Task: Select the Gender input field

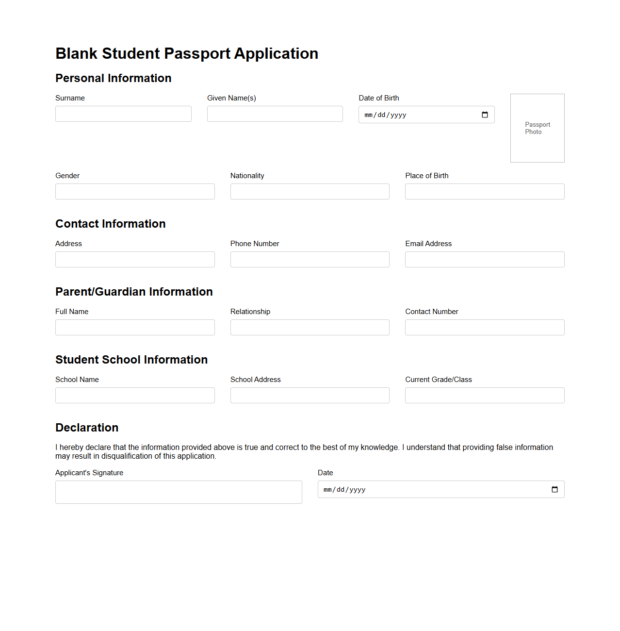Action: click(135, 191)
